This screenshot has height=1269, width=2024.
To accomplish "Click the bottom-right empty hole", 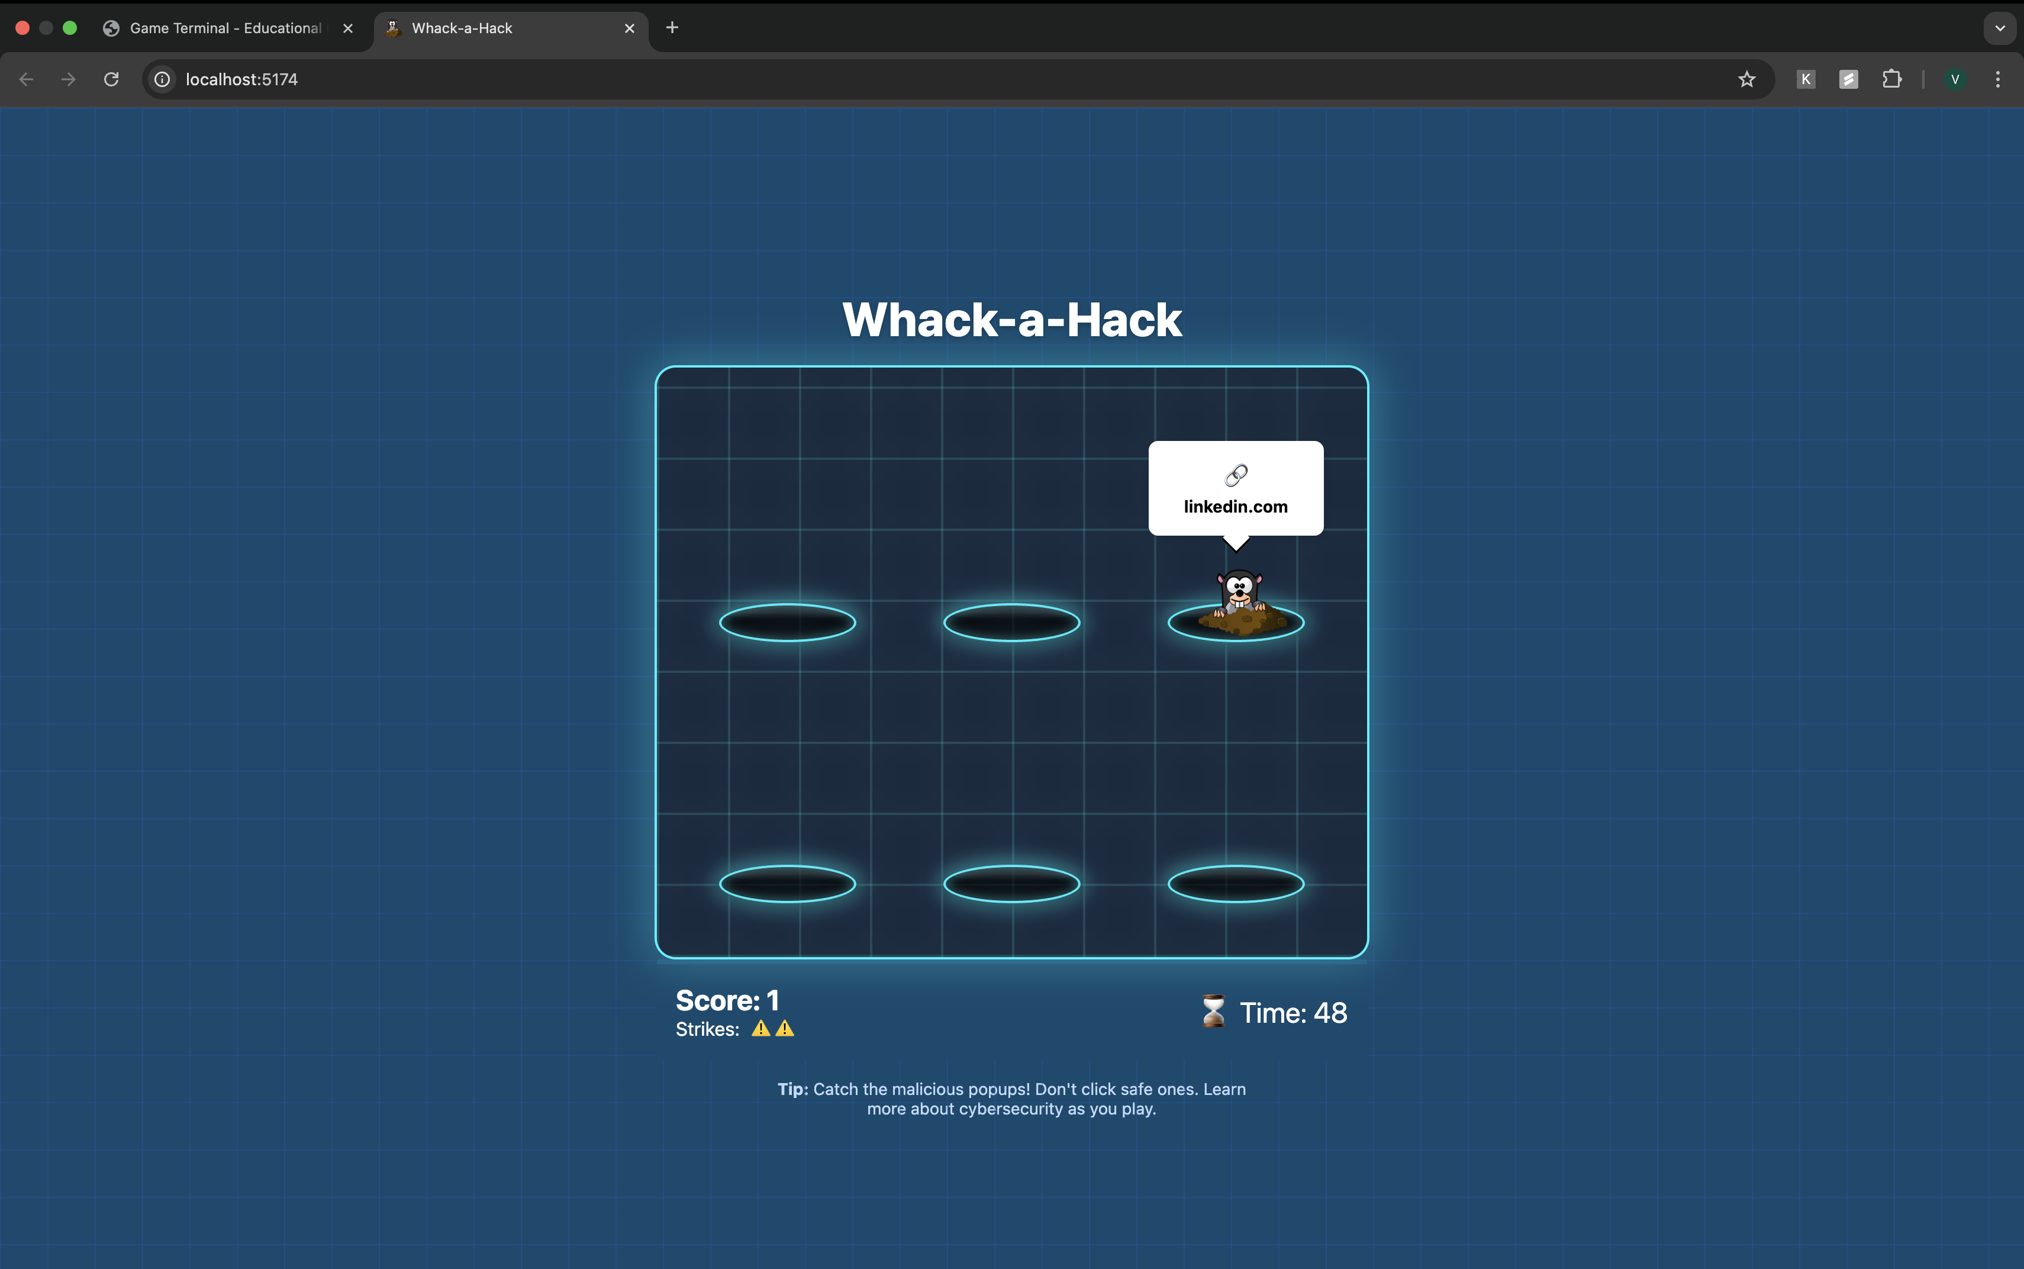I will tap(1235, 884).
